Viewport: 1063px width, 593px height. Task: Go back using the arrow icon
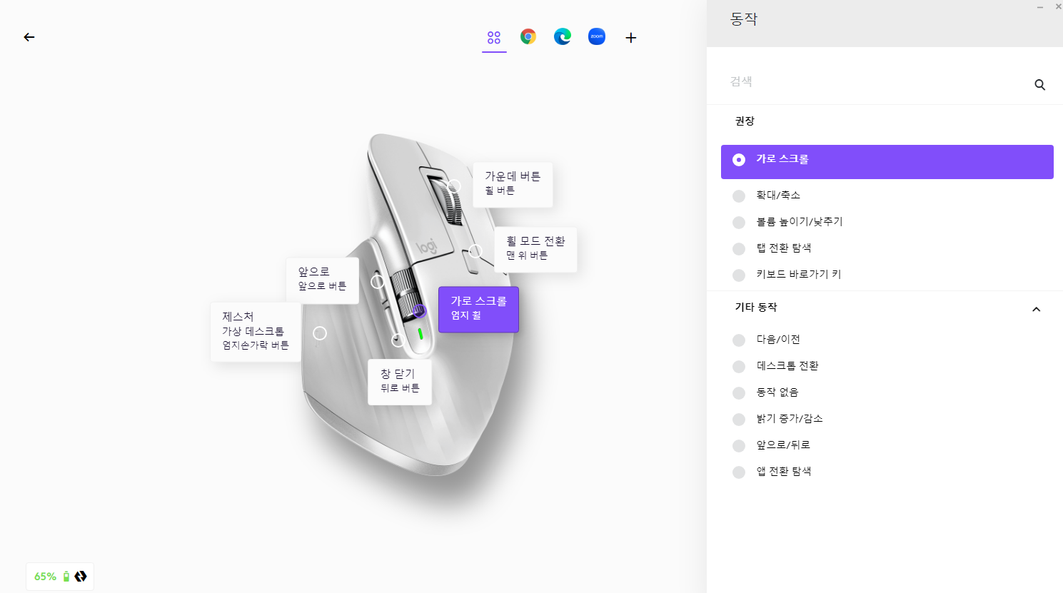(x=29, y=37)
